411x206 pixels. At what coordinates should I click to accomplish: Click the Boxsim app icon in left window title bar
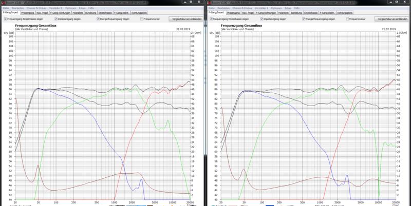(x=3, y=3)
